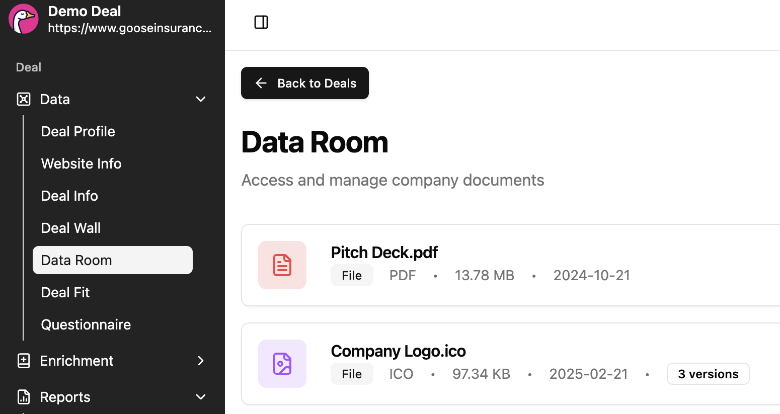Go to the Deal Wall
Viewport: 780px width, 414px height.
tap(71, 228)
